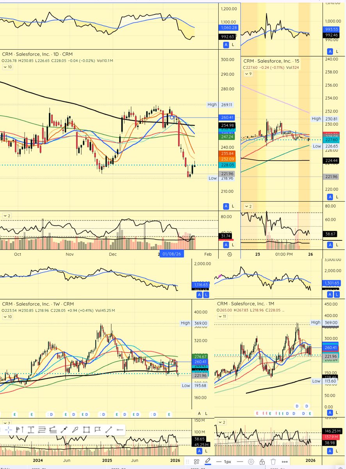346x469 pixels.
Task: Click the 146.25 M volume label on monthly pane
Action: click(332, 431)
